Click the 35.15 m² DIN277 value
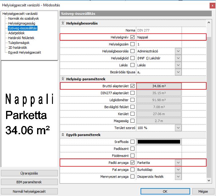The image size is (216, 196). click(x=159, y=93)
